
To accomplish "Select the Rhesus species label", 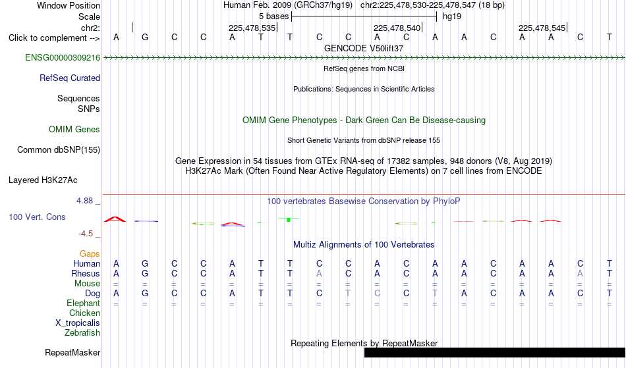I will 86,273.
